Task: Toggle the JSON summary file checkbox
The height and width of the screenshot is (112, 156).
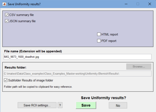Action: pos(7,21)
